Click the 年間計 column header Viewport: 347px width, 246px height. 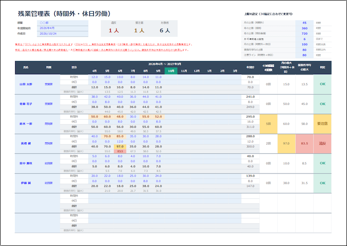click(x=250, y=67)
